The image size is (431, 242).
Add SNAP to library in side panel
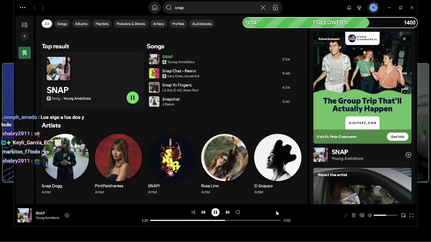click(x=408, y=155)
